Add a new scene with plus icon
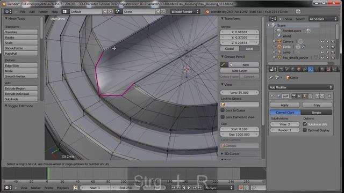 [x=158, y=12]
